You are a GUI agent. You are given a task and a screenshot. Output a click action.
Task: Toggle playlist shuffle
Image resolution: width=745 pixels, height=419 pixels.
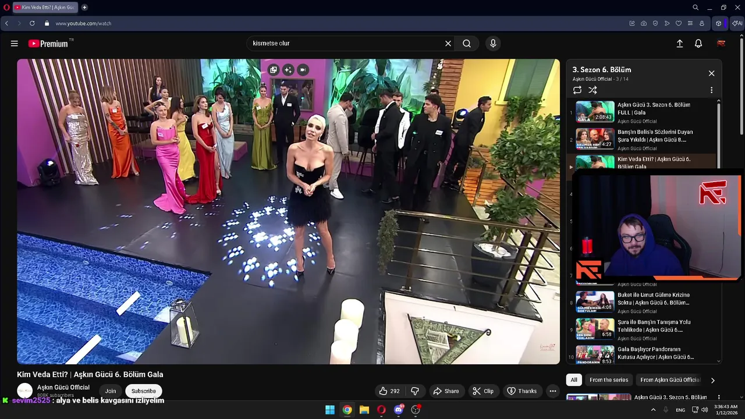tap(593, 90)
